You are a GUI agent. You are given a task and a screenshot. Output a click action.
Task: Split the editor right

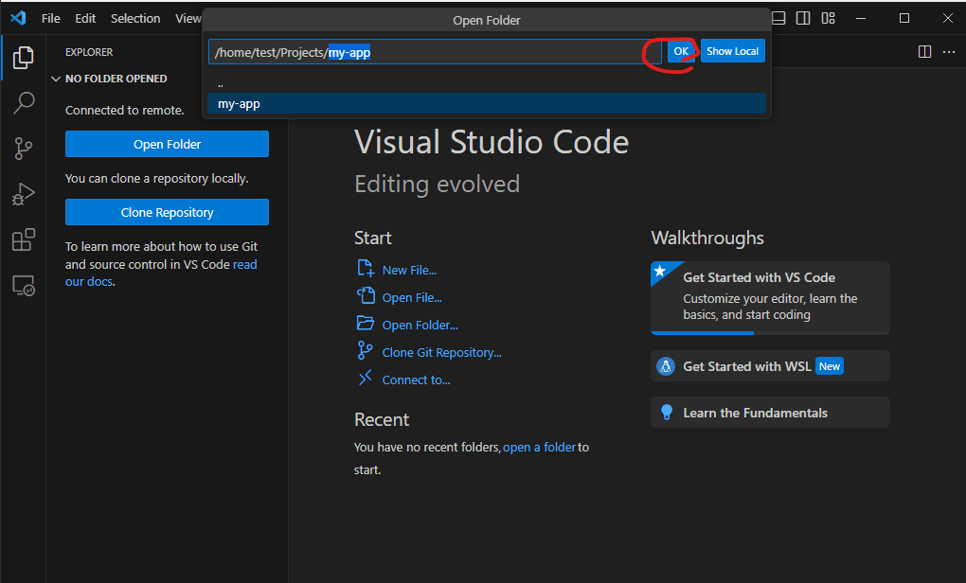(x=924, y=52)
